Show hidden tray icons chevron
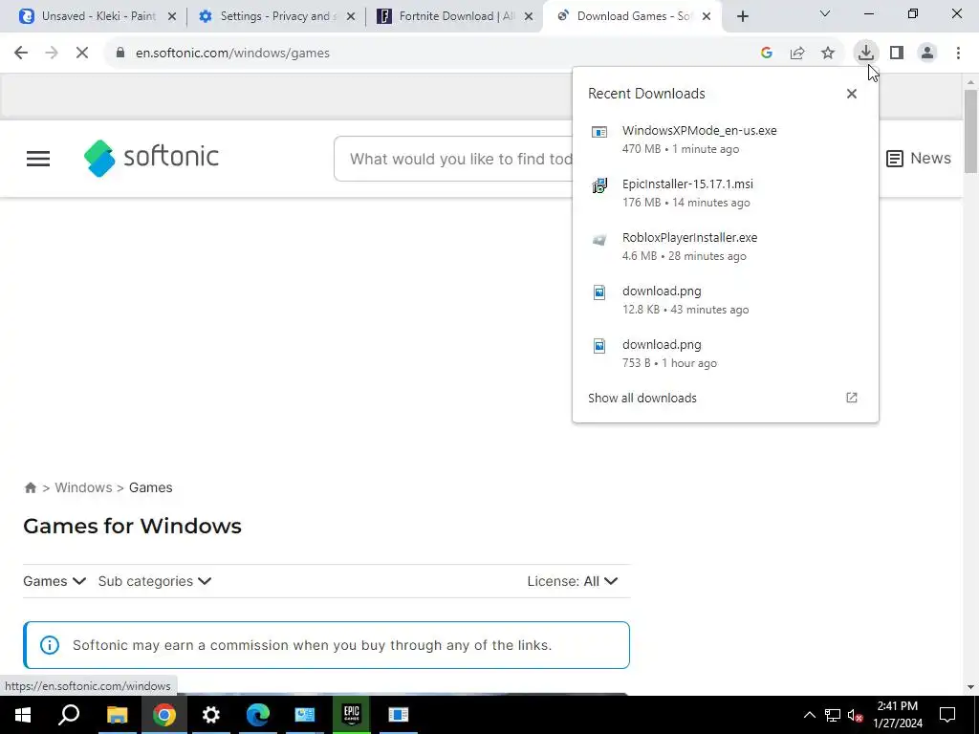Screen dimensions: 979x734 [x=809, y=715]
